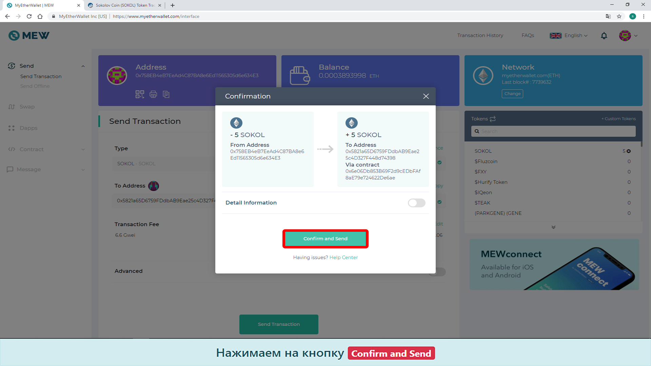Image resolution: width=651 pixels, height=366 pixels.
Task: Click the Contract code icon
Action: [12, 149]
